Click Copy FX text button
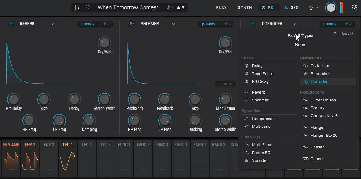Image resolution: width=361 pixels, height=179 pixels. [x=348, y=33]
